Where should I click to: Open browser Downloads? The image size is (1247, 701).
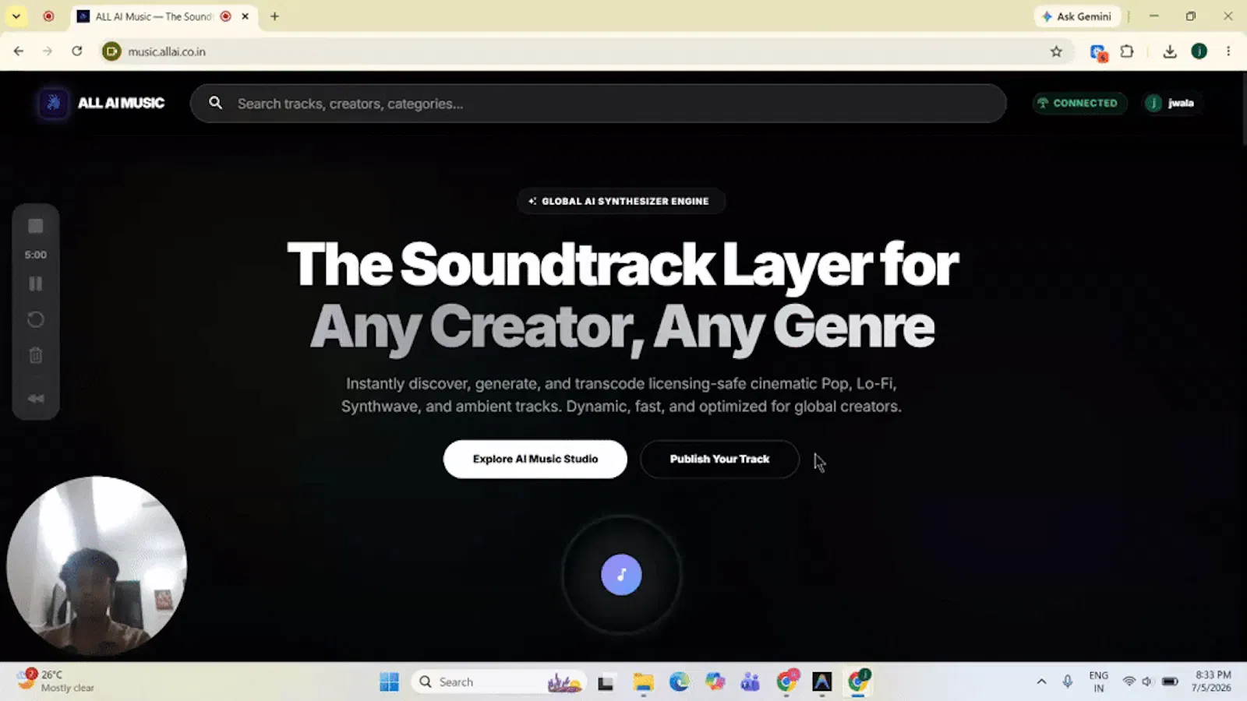1169,51
